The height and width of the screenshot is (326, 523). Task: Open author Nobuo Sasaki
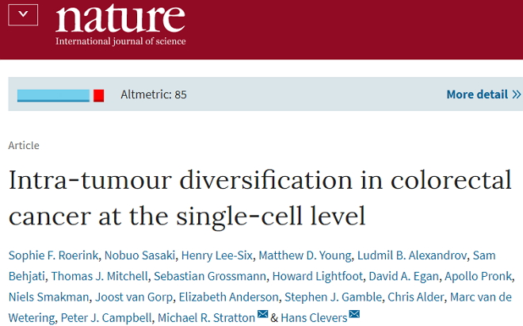pyautogui.click(x=139, y=255)
